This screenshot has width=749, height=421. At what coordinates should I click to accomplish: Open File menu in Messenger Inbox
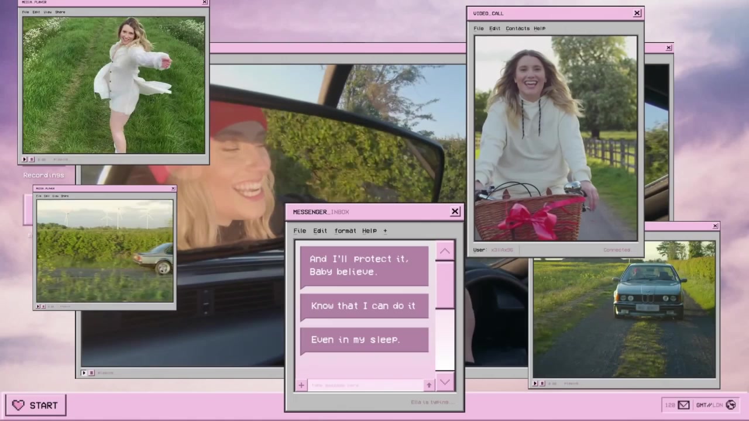click(300, 230)
